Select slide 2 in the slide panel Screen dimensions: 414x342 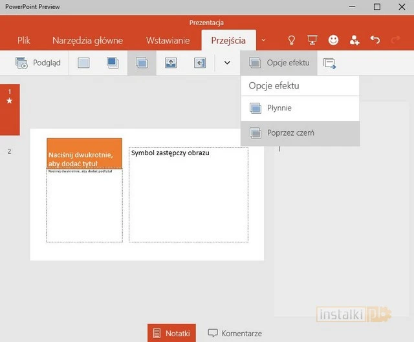click(9, 151)
